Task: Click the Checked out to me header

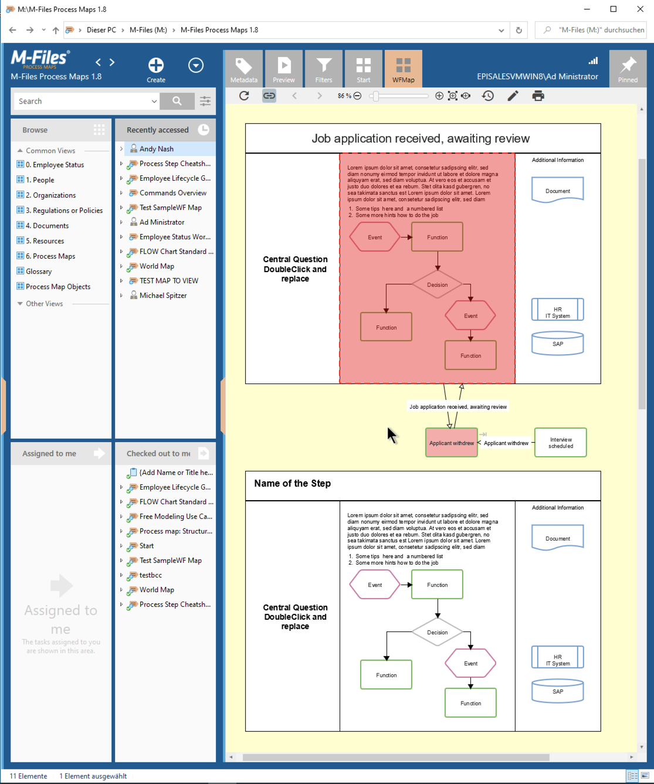Action: [165, 453]
